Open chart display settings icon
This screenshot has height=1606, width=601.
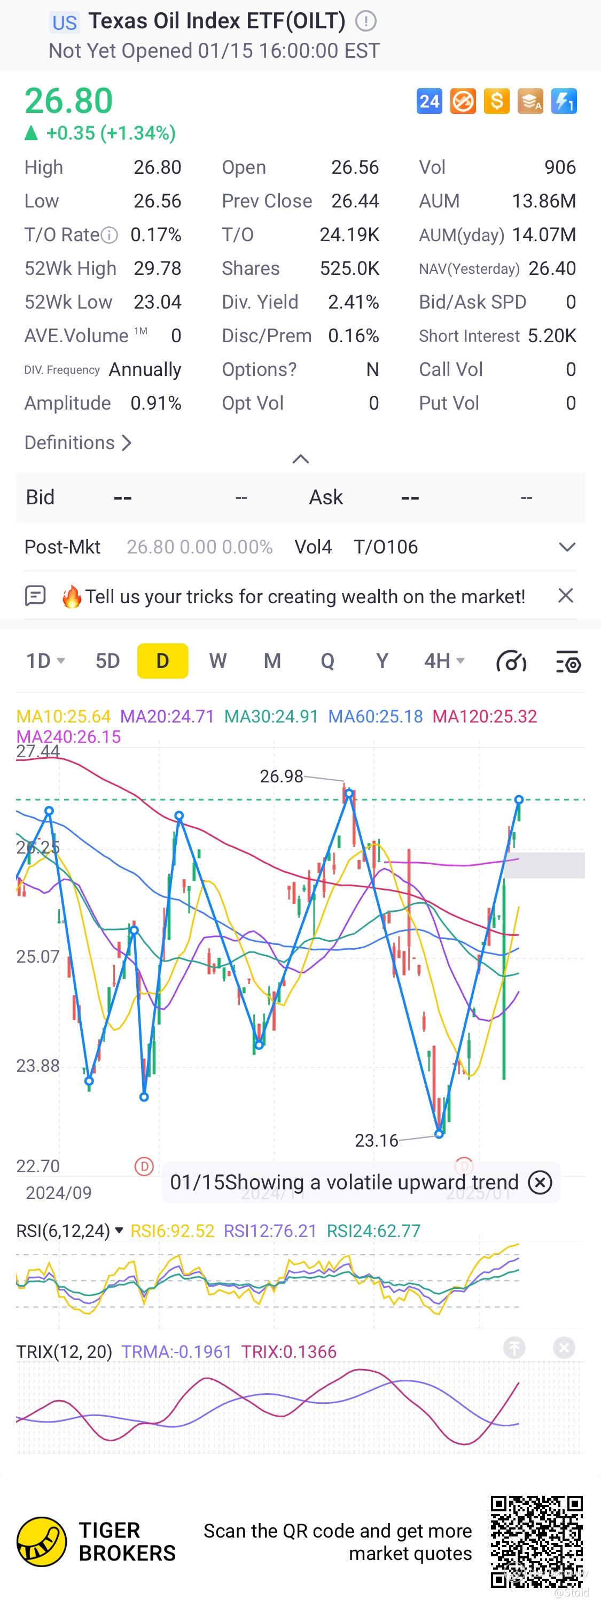coord(568,661)
